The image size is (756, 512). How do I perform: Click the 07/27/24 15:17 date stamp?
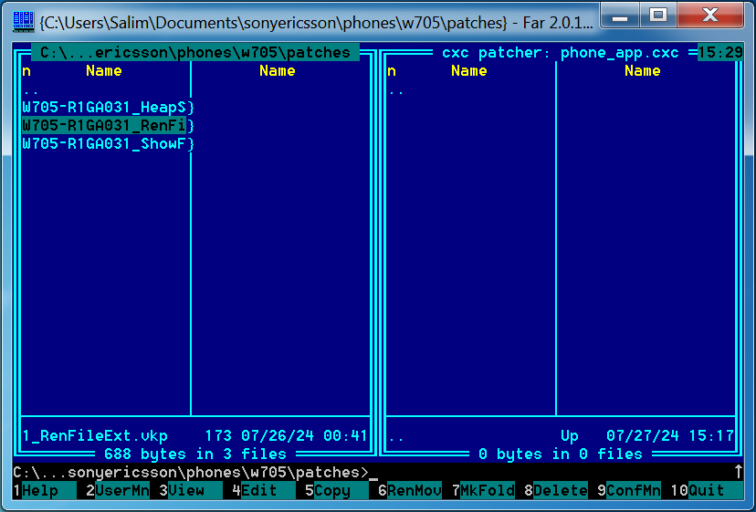669,436
